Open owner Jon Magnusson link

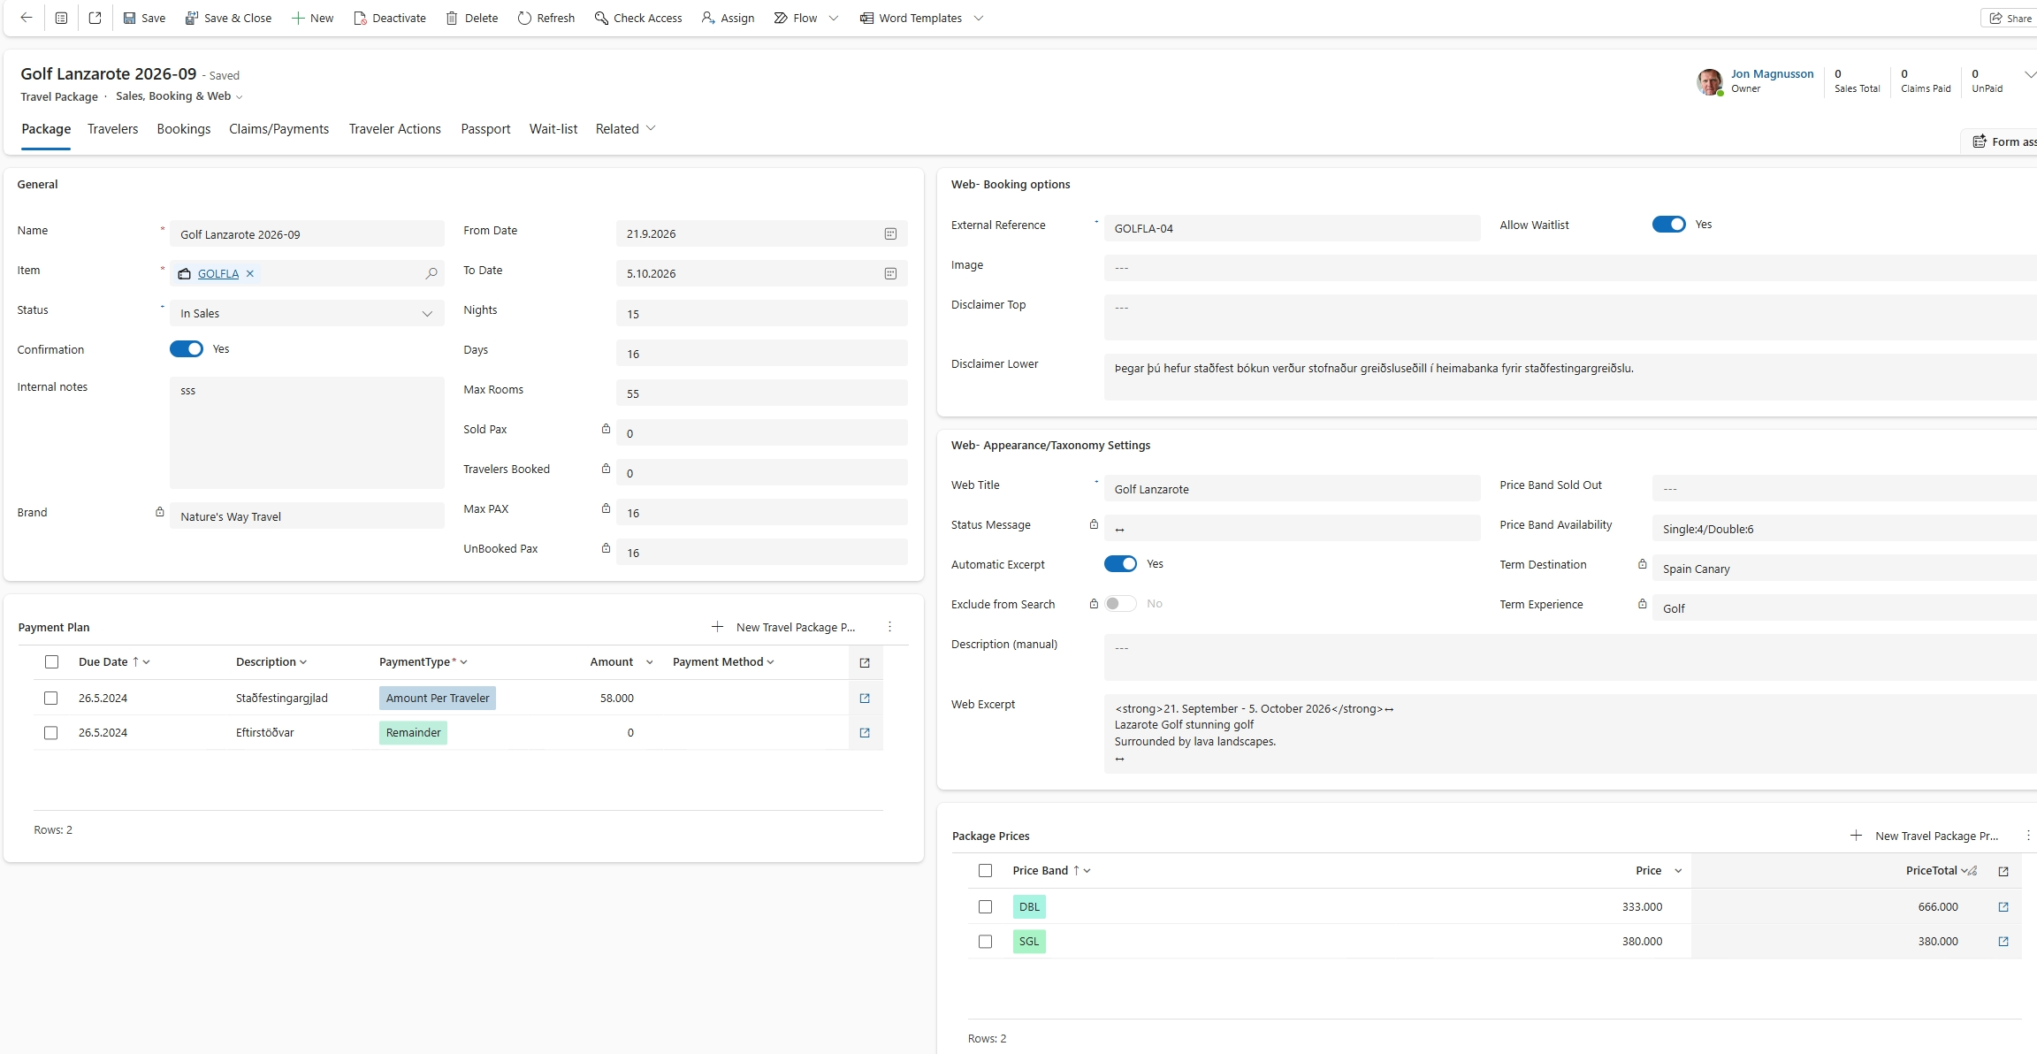[1772, 74]
